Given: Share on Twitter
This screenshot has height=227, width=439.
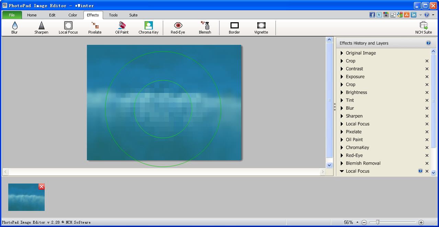Looking at the screenshot, I should pos(379,15).
